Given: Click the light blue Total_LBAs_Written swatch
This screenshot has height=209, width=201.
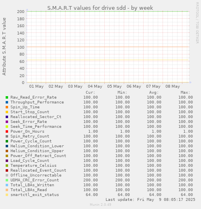Looking at the screenshot, I should pyautogui.click(x=7, y=185).
